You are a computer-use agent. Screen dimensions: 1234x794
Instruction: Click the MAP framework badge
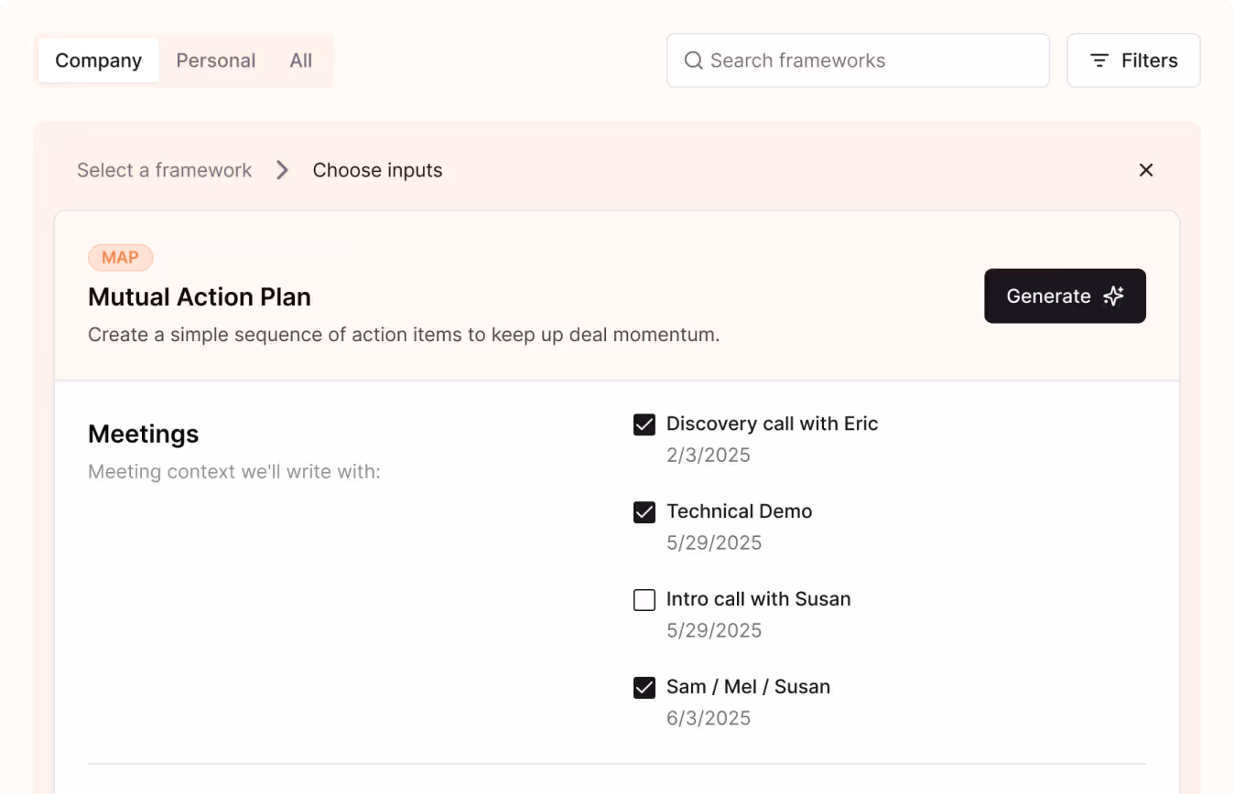[120, 258]
